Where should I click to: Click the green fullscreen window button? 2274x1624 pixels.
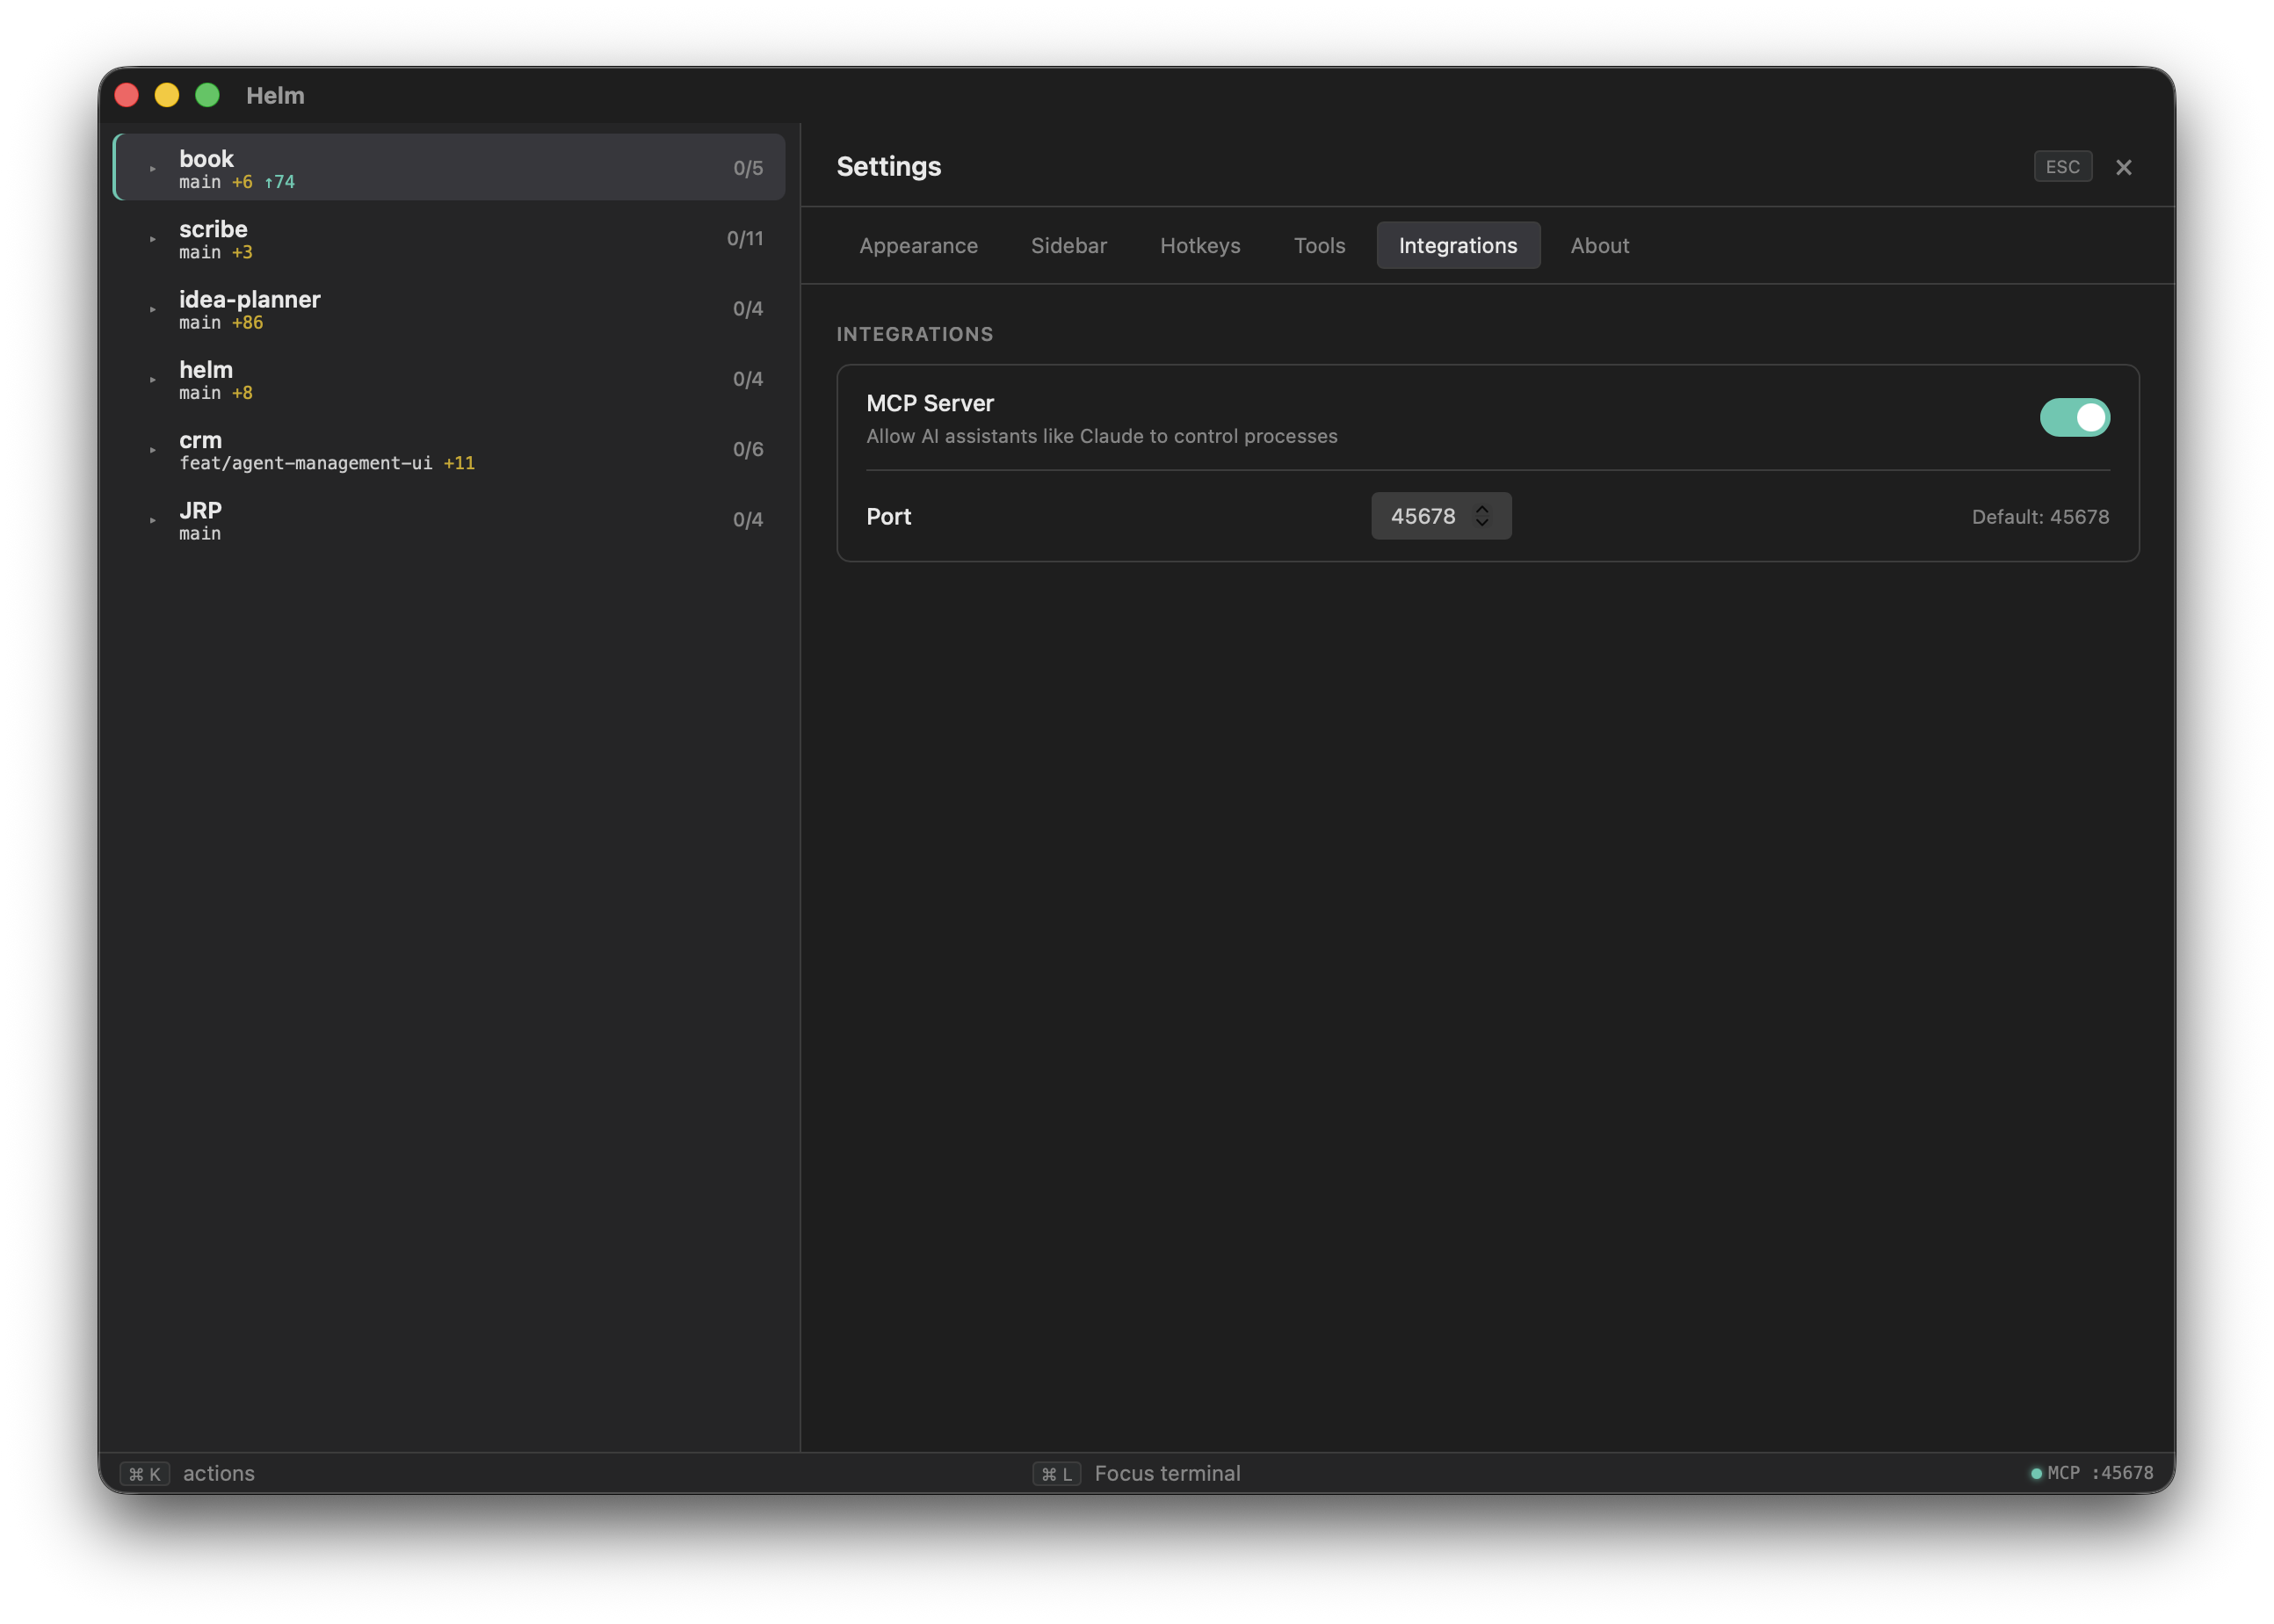[x=206, y=95]
